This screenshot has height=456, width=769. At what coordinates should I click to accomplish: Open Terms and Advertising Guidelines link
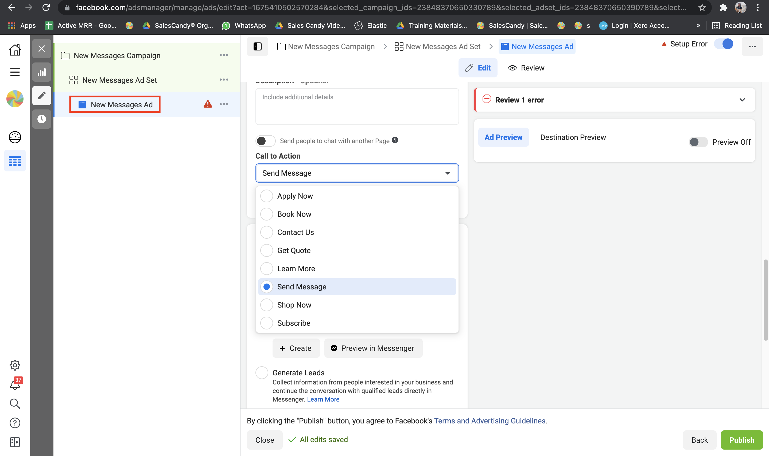pos(490,421)
